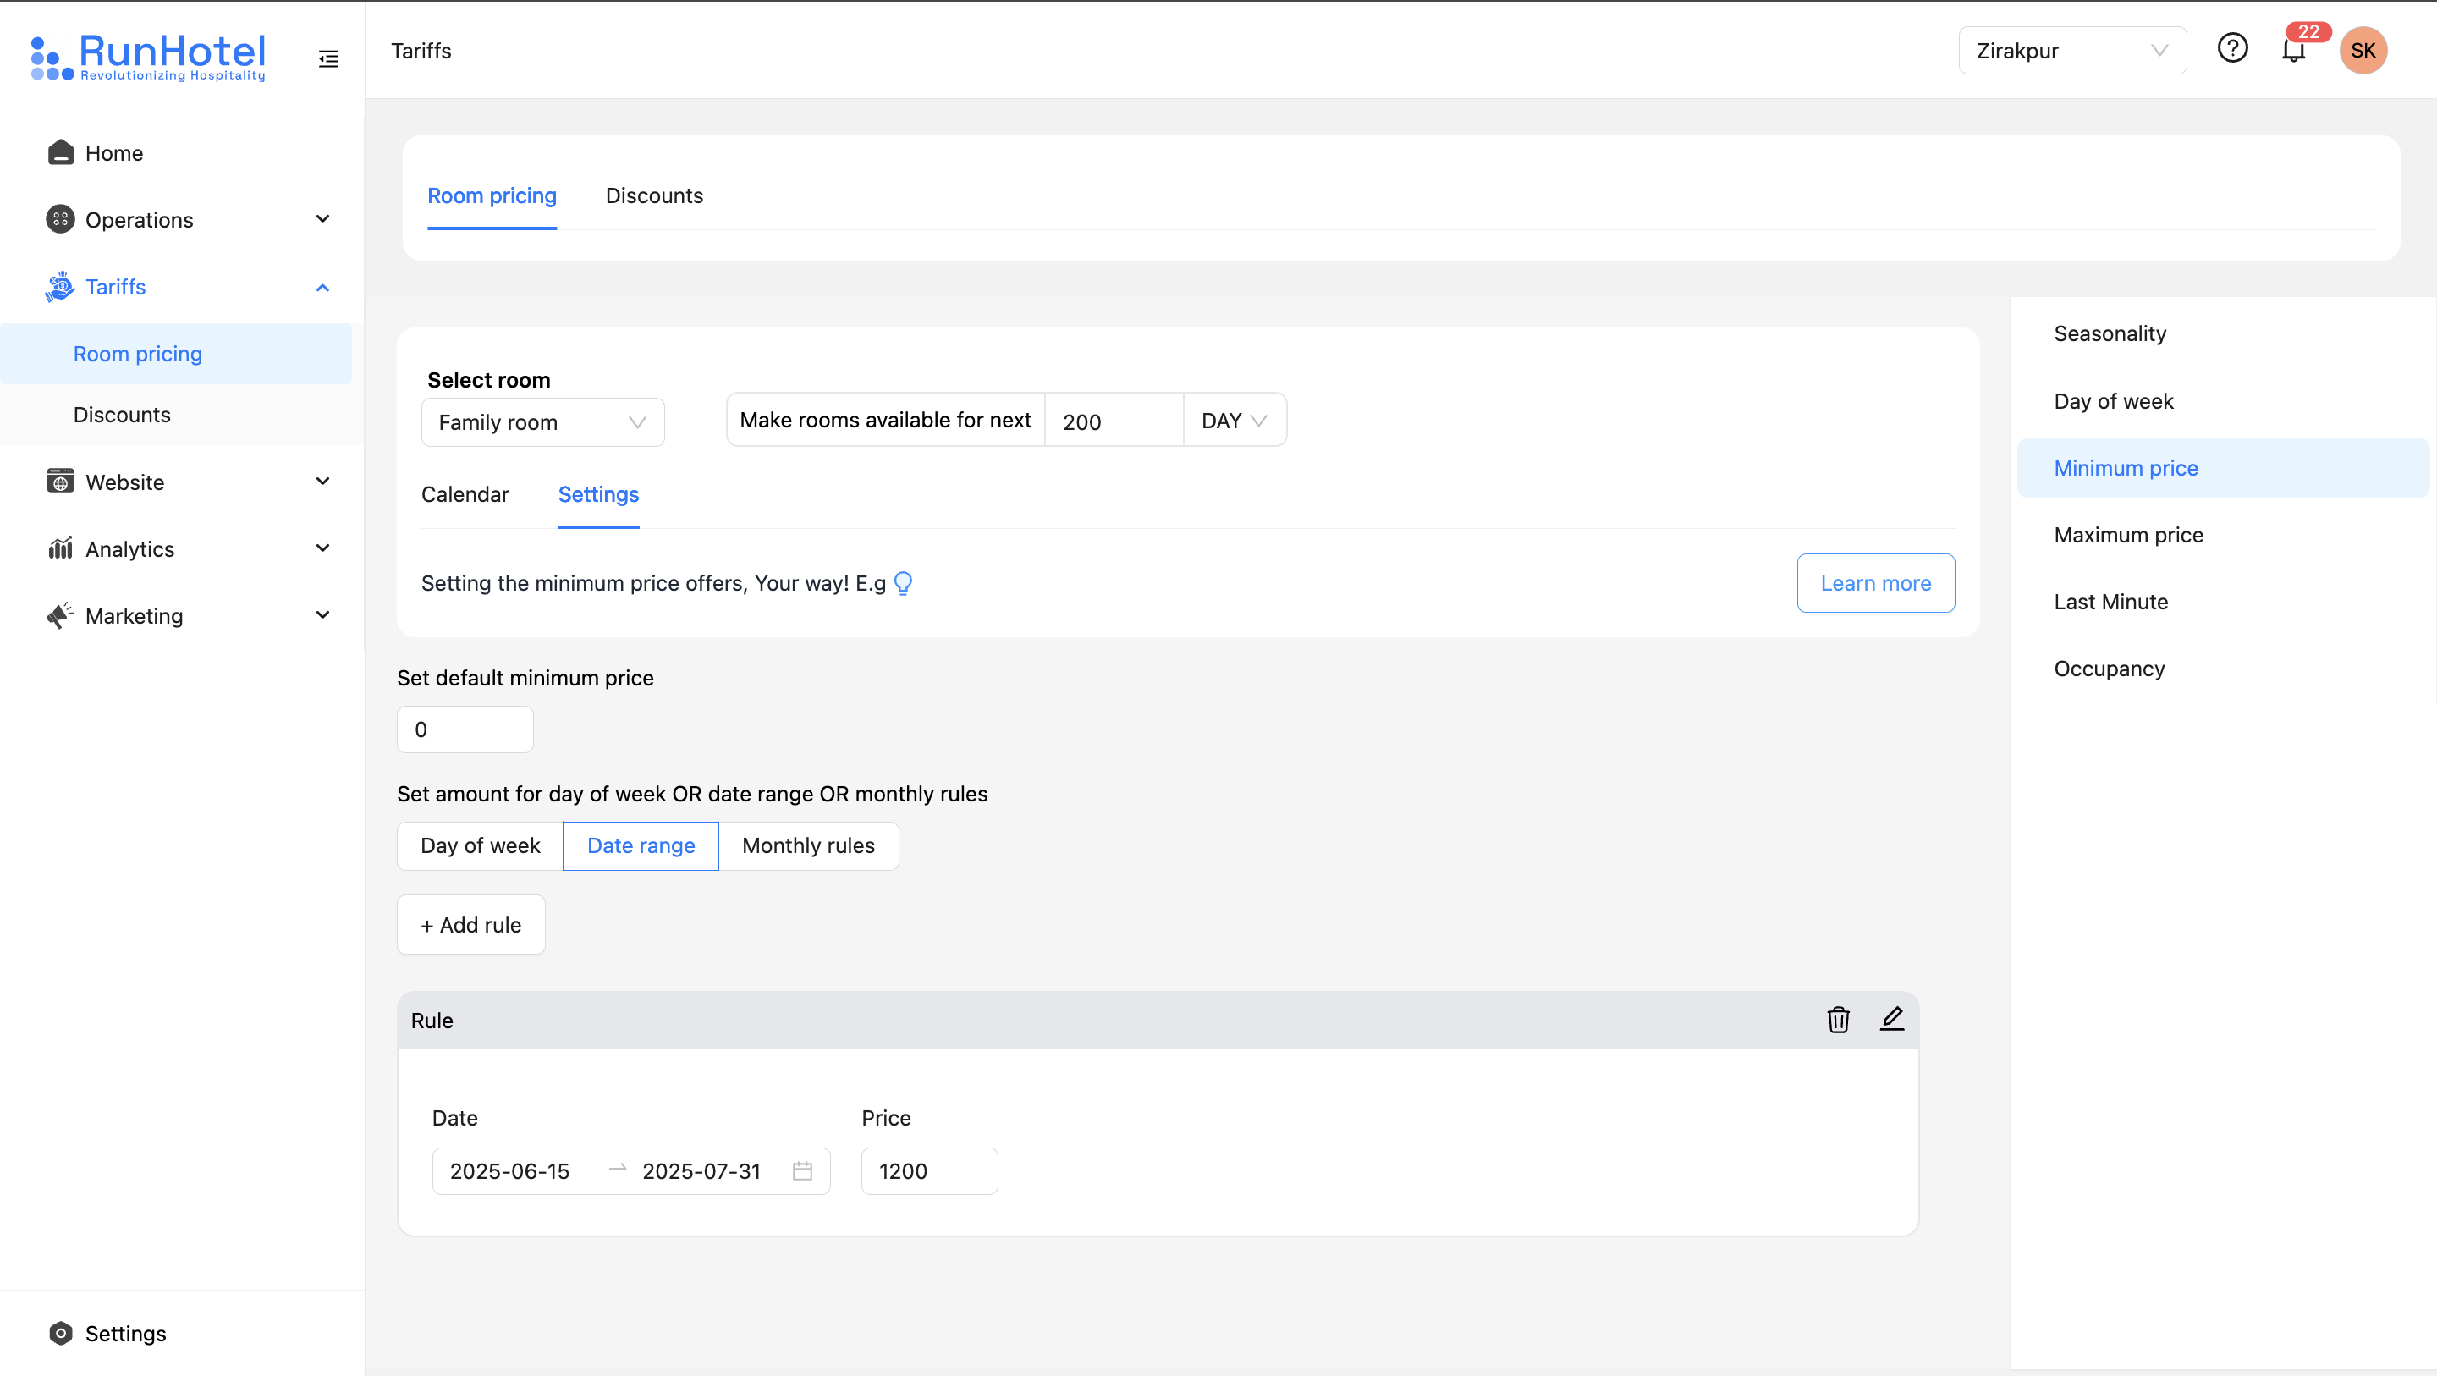Click the Tariffs page title
2437x1376 pixels.
tap(421, 50)
